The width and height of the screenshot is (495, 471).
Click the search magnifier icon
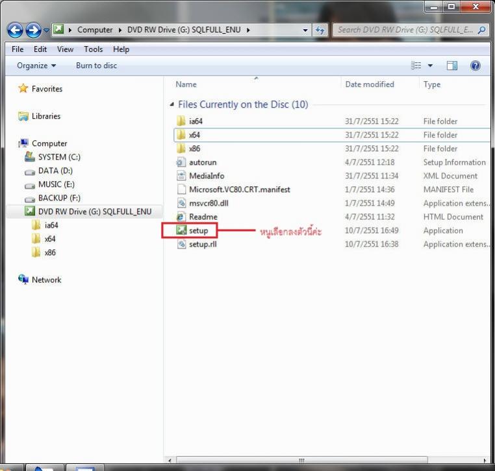482,30
